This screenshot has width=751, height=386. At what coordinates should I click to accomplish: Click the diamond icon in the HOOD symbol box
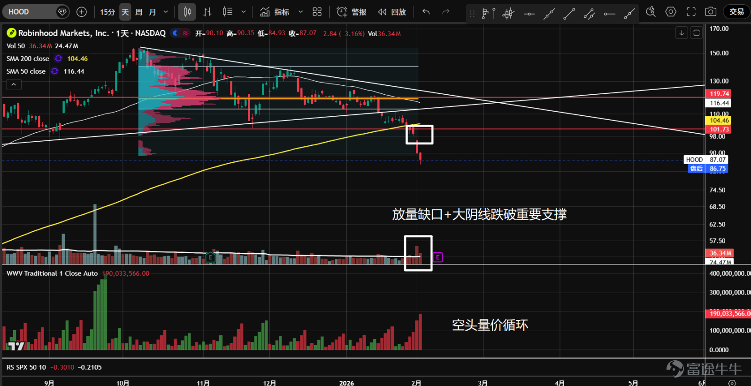[x=62, y=12]
